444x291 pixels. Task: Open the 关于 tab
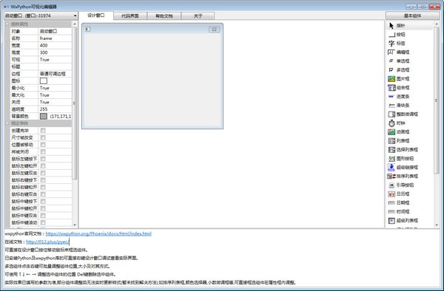(x=198, y=16)
